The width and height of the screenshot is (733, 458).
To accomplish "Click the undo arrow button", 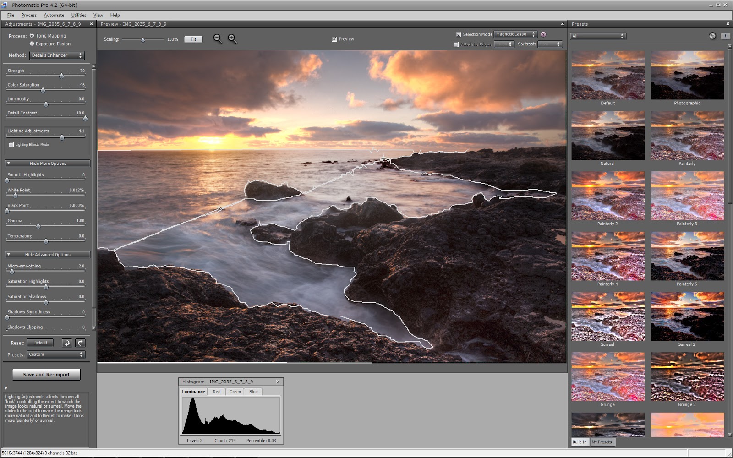I will point(67,343).
